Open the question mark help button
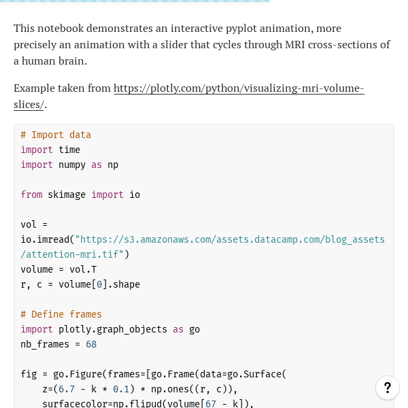 [x=387, y=388]
